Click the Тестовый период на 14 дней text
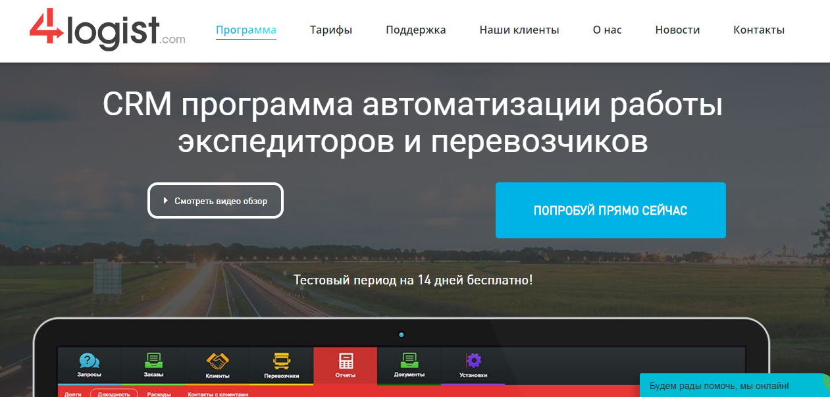 (x=413, y=280)
